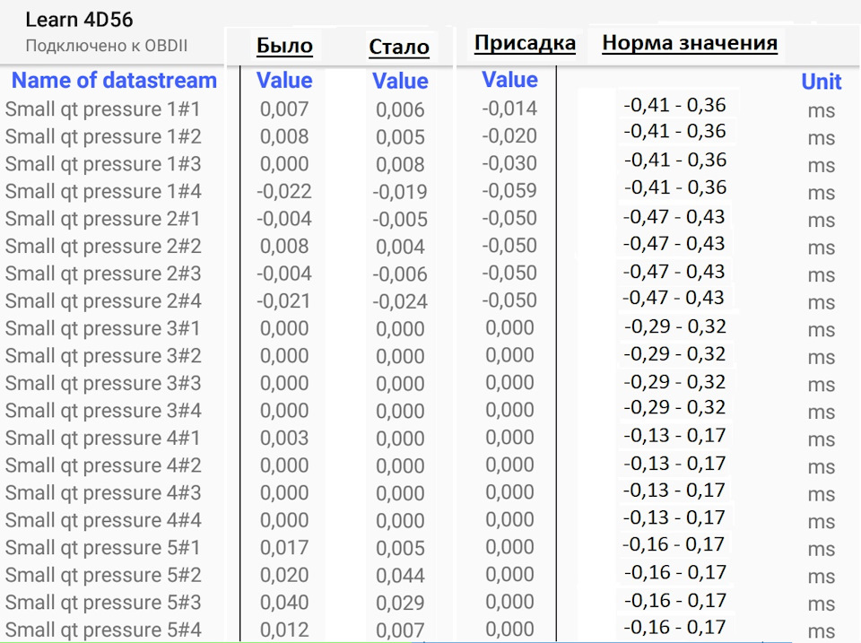The width and height of the screenshot is (861, 643).
Task: Select row 'Small qt pressure 1#3'
Action: pos(430,163)
